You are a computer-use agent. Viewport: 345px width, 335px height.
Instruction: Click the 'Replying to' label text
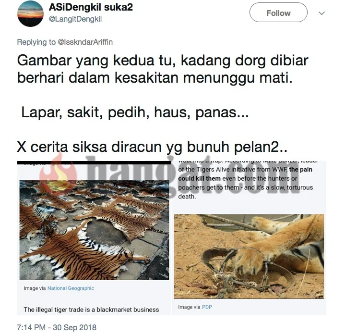36,42
